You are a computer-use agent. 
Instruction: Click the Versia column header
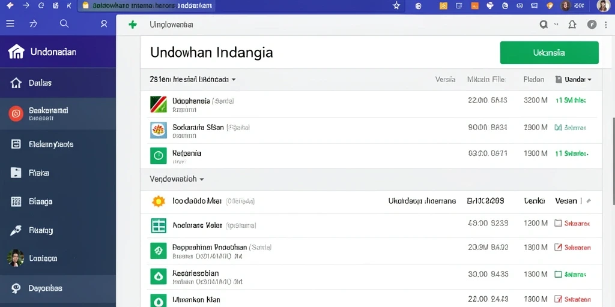[x=445, y=80]
